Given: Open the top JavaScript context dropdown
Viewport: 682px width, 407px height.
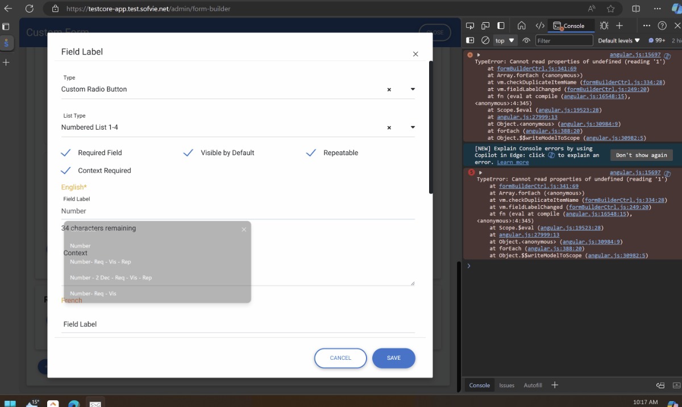Looking at the screenshot, I should click(504, 40).
